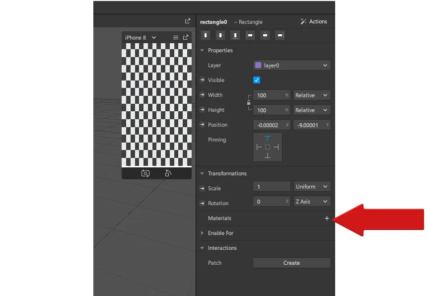The height and width of the screenshot is (296, 428).
Task: Pop out the iPhone 8 simulator
Action: tap(186, 37)
